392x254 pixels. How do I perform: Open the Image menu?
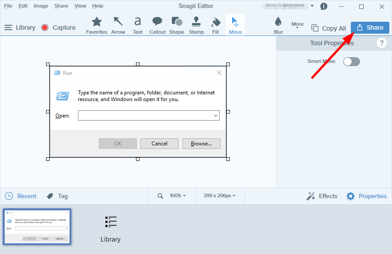coord(41,6)
